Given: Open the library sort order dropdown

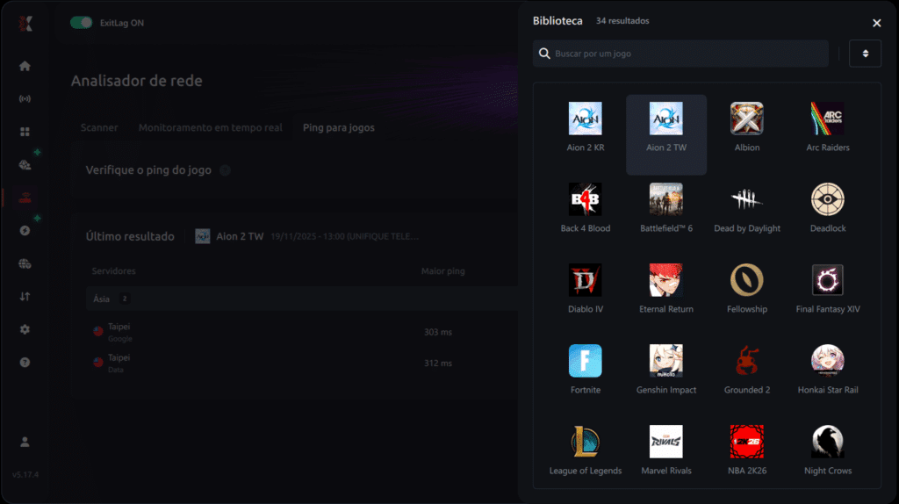Looking at the screenshot, I should [865, 54].
